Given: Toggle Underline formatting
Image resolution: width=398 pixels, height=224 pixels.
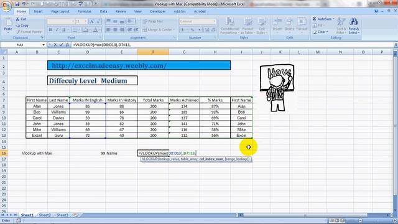Looking at the screenshot, I should pyautogui.click(x=63, y=30).
